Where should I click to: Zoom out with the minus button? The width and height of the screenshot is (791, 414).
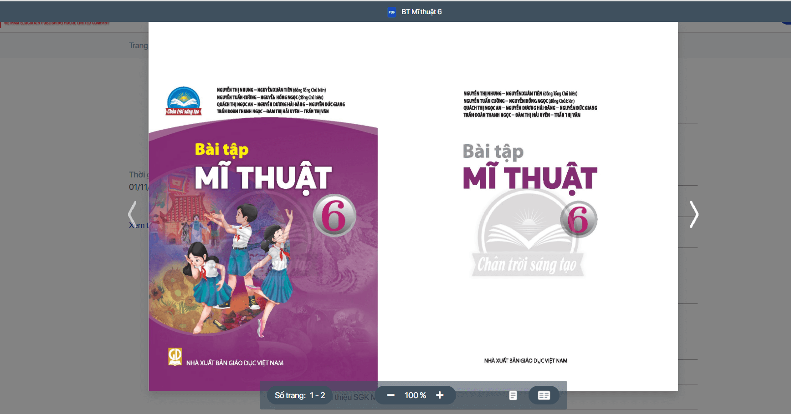coord(390,395)
